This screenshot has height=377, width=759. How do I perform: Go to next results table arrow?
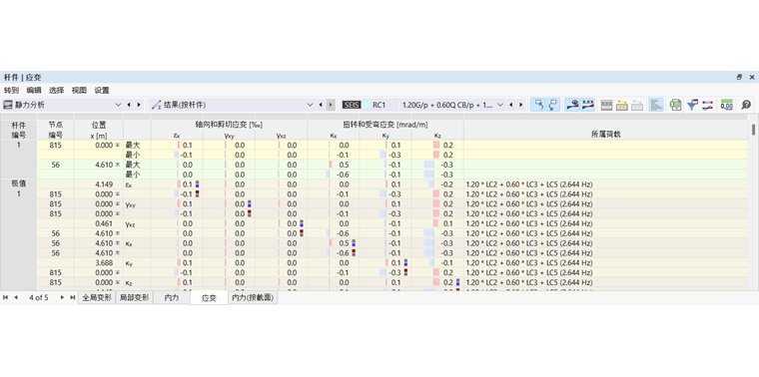coord(332,105)
